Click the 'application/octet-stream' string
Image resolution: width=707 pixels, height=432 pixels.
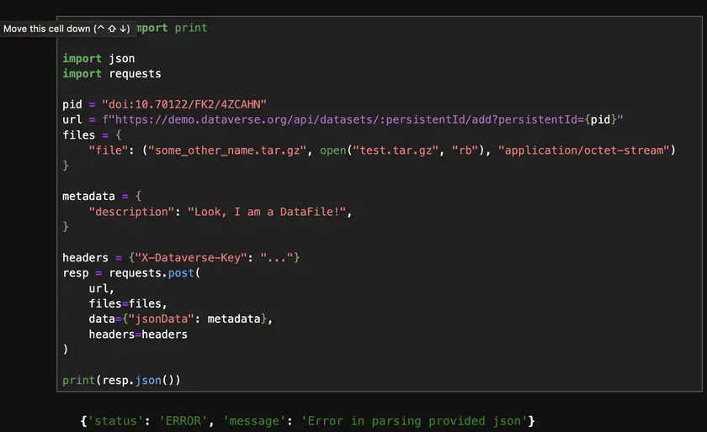pyautogui.click(x=587, y=150)
